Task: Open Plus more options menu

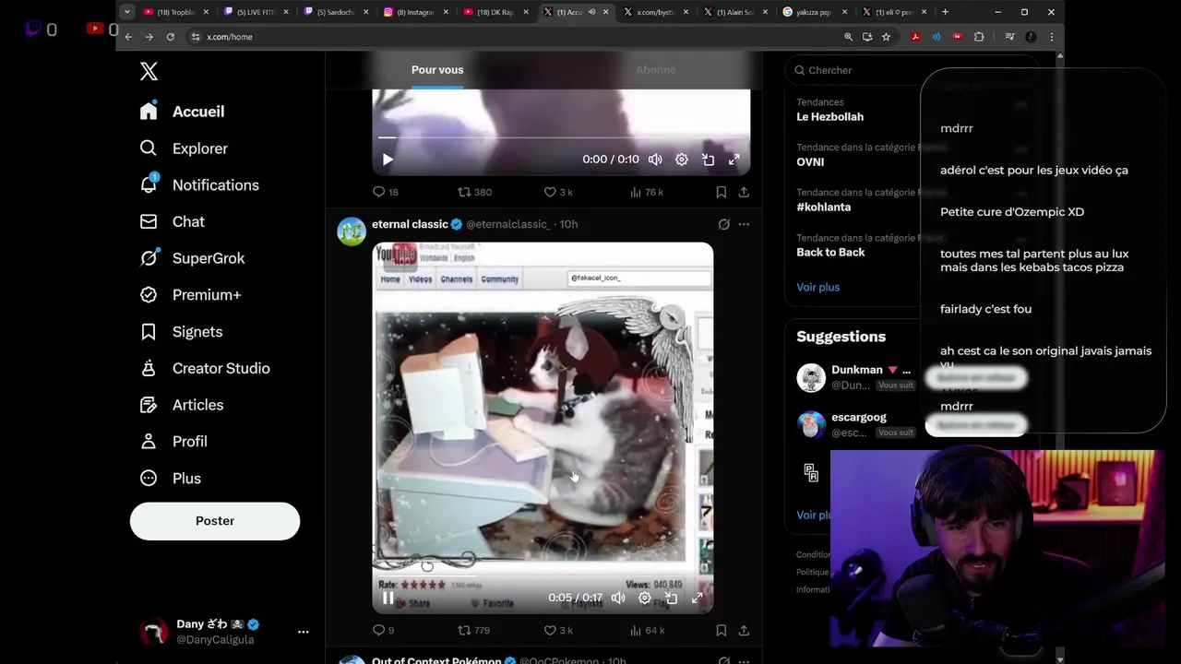Action: point(170,479)
